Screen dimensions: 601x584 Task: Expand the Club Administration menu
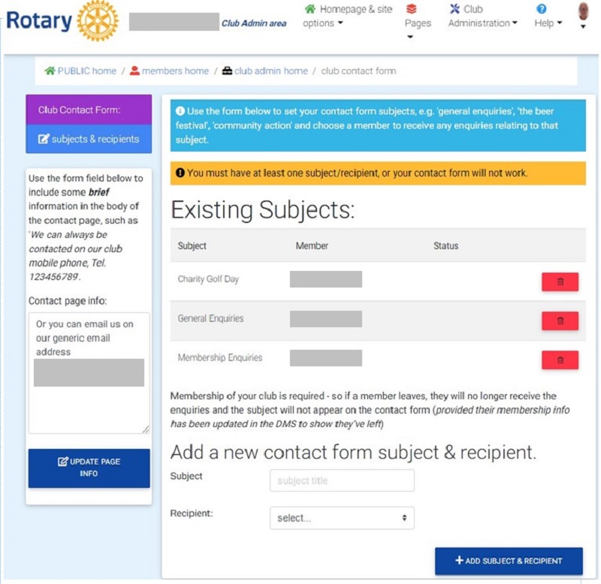coord(482,16)
